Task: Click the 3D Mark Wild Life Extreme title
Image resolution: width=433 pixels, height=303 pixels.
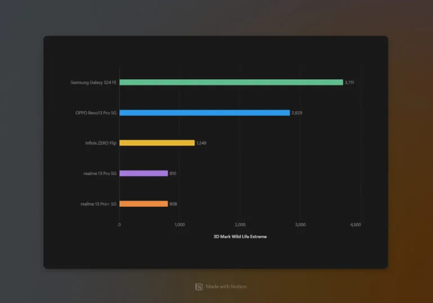Action: tap(240, 237)
